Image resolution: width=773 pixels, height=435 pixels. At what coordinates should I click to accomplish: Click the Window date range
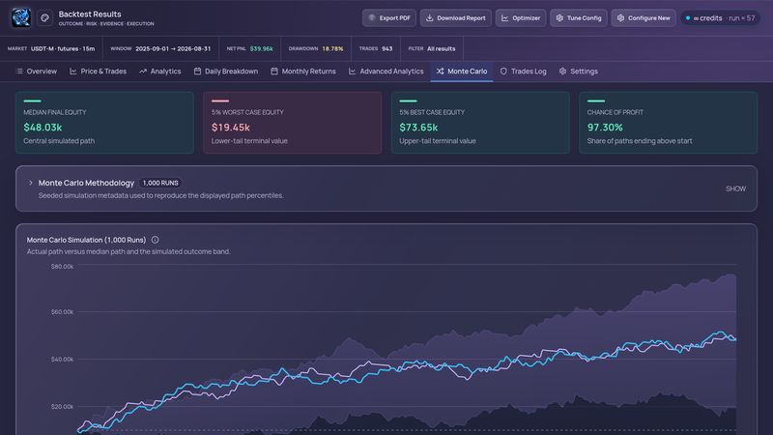coord(173,49)
